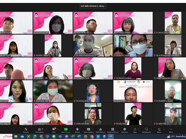Screen dimensions: 186x139
Task: Open the Notes tool
Action: click(159, 130)
